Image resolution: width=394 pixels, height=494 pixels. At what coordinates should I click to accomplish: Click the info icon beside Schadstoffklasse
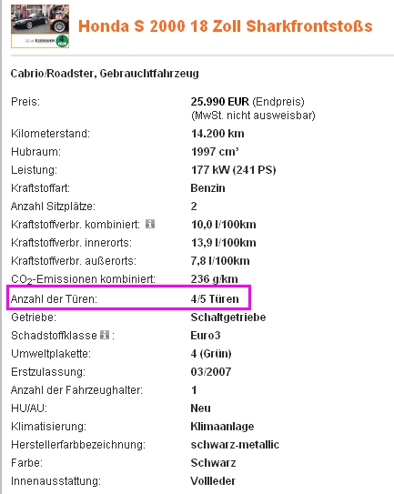click(105, 335)
